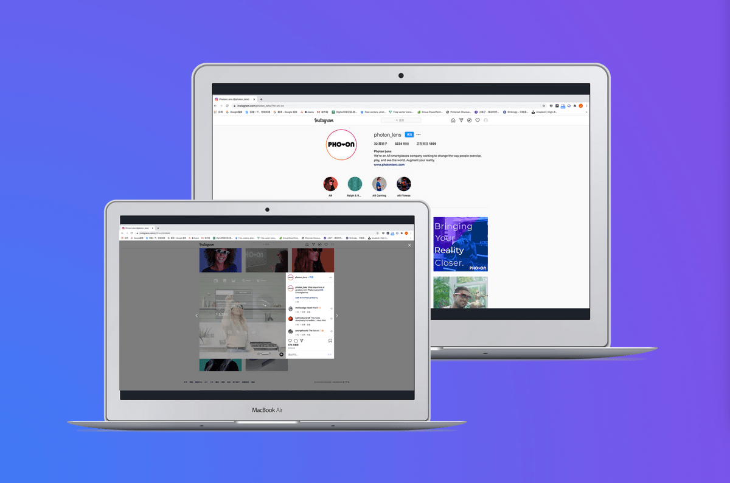Share the post with paper plane icon

click(x=302, y=341)
